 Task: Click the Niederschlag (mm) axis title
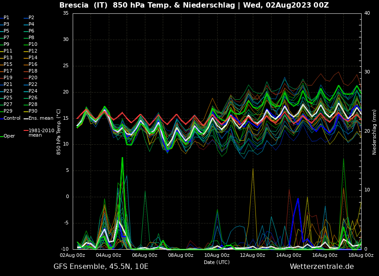tap(374, 132)
